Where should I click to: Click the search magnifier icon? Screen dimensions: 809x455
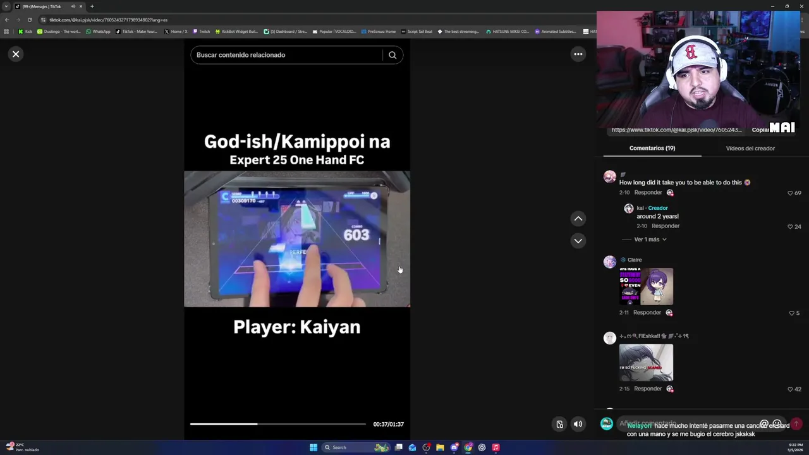point(392,55)
